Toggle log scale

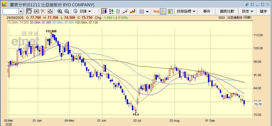click(x=156, y=12)
